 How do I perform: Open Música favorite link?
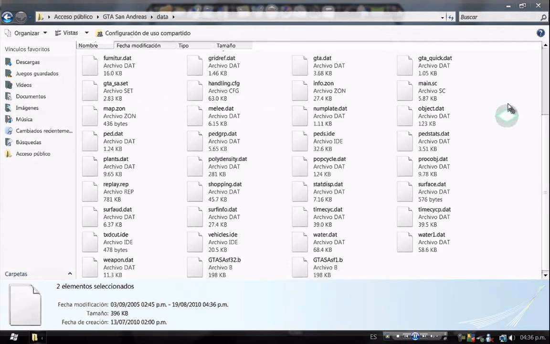19,119
